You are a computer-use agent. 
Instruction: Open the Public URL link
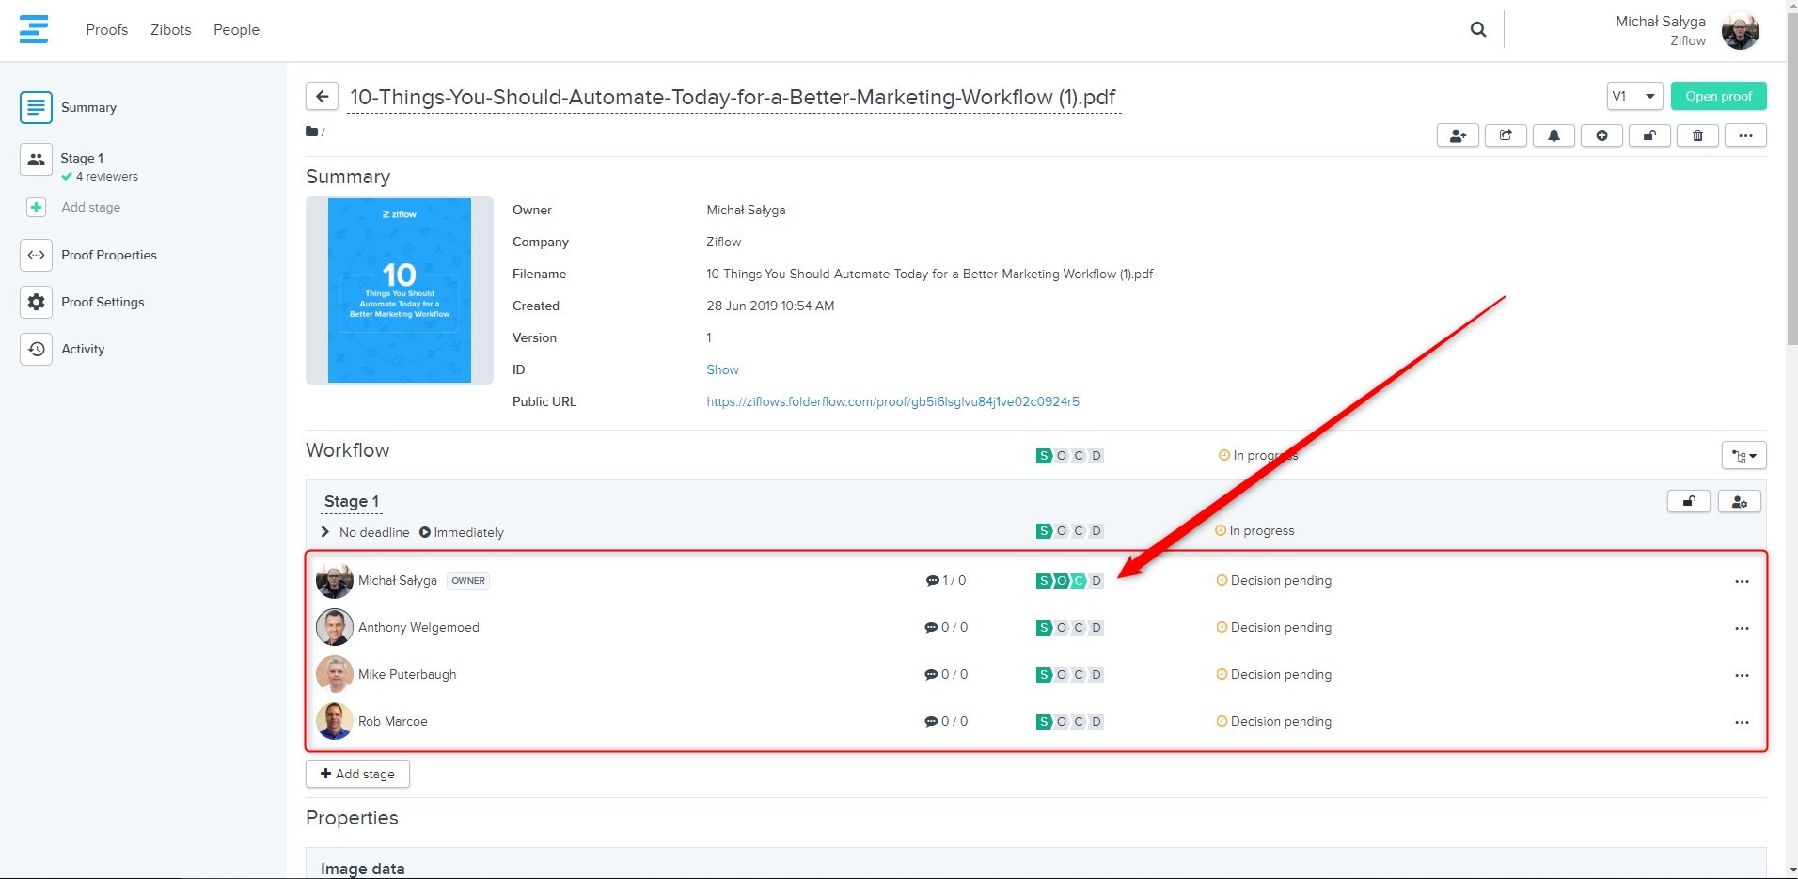click(892, 401)
